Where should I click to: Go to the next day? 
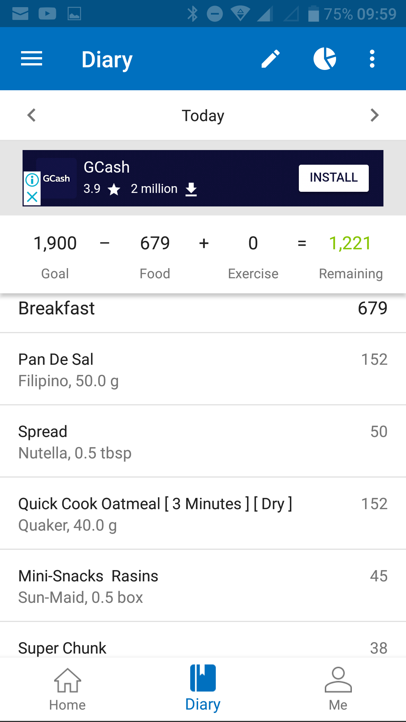374,115
